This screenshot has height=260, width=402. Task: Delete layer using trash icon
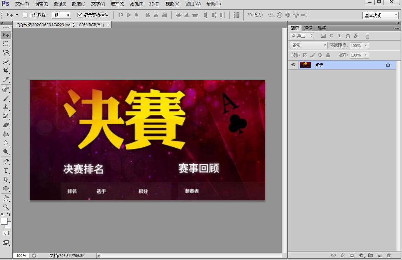pos(389,255)
